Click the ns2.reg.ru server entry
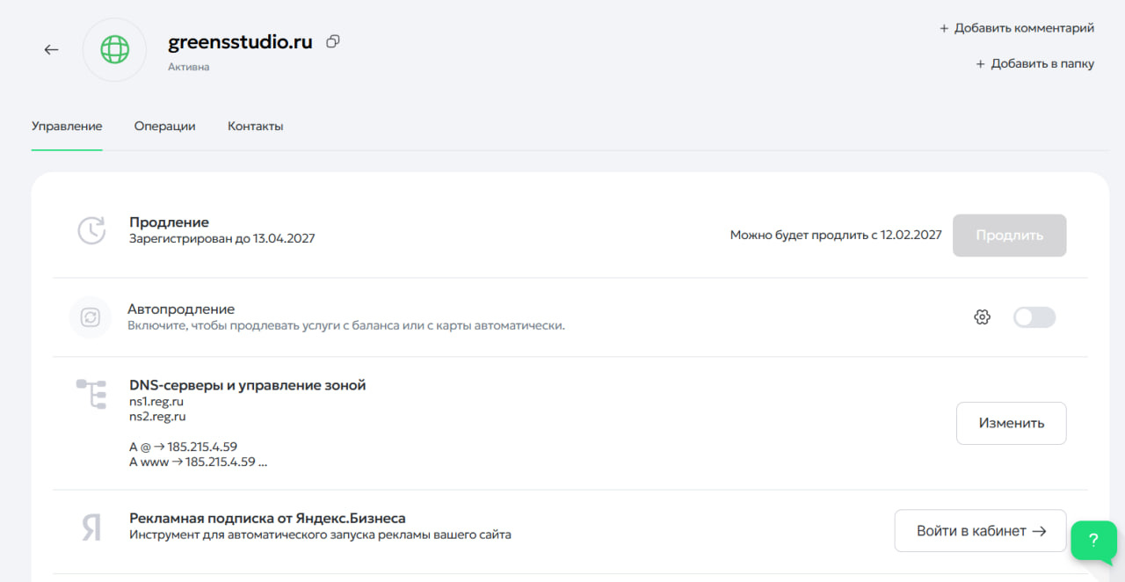The image size is (1125, 582). [x=157, y=417]
